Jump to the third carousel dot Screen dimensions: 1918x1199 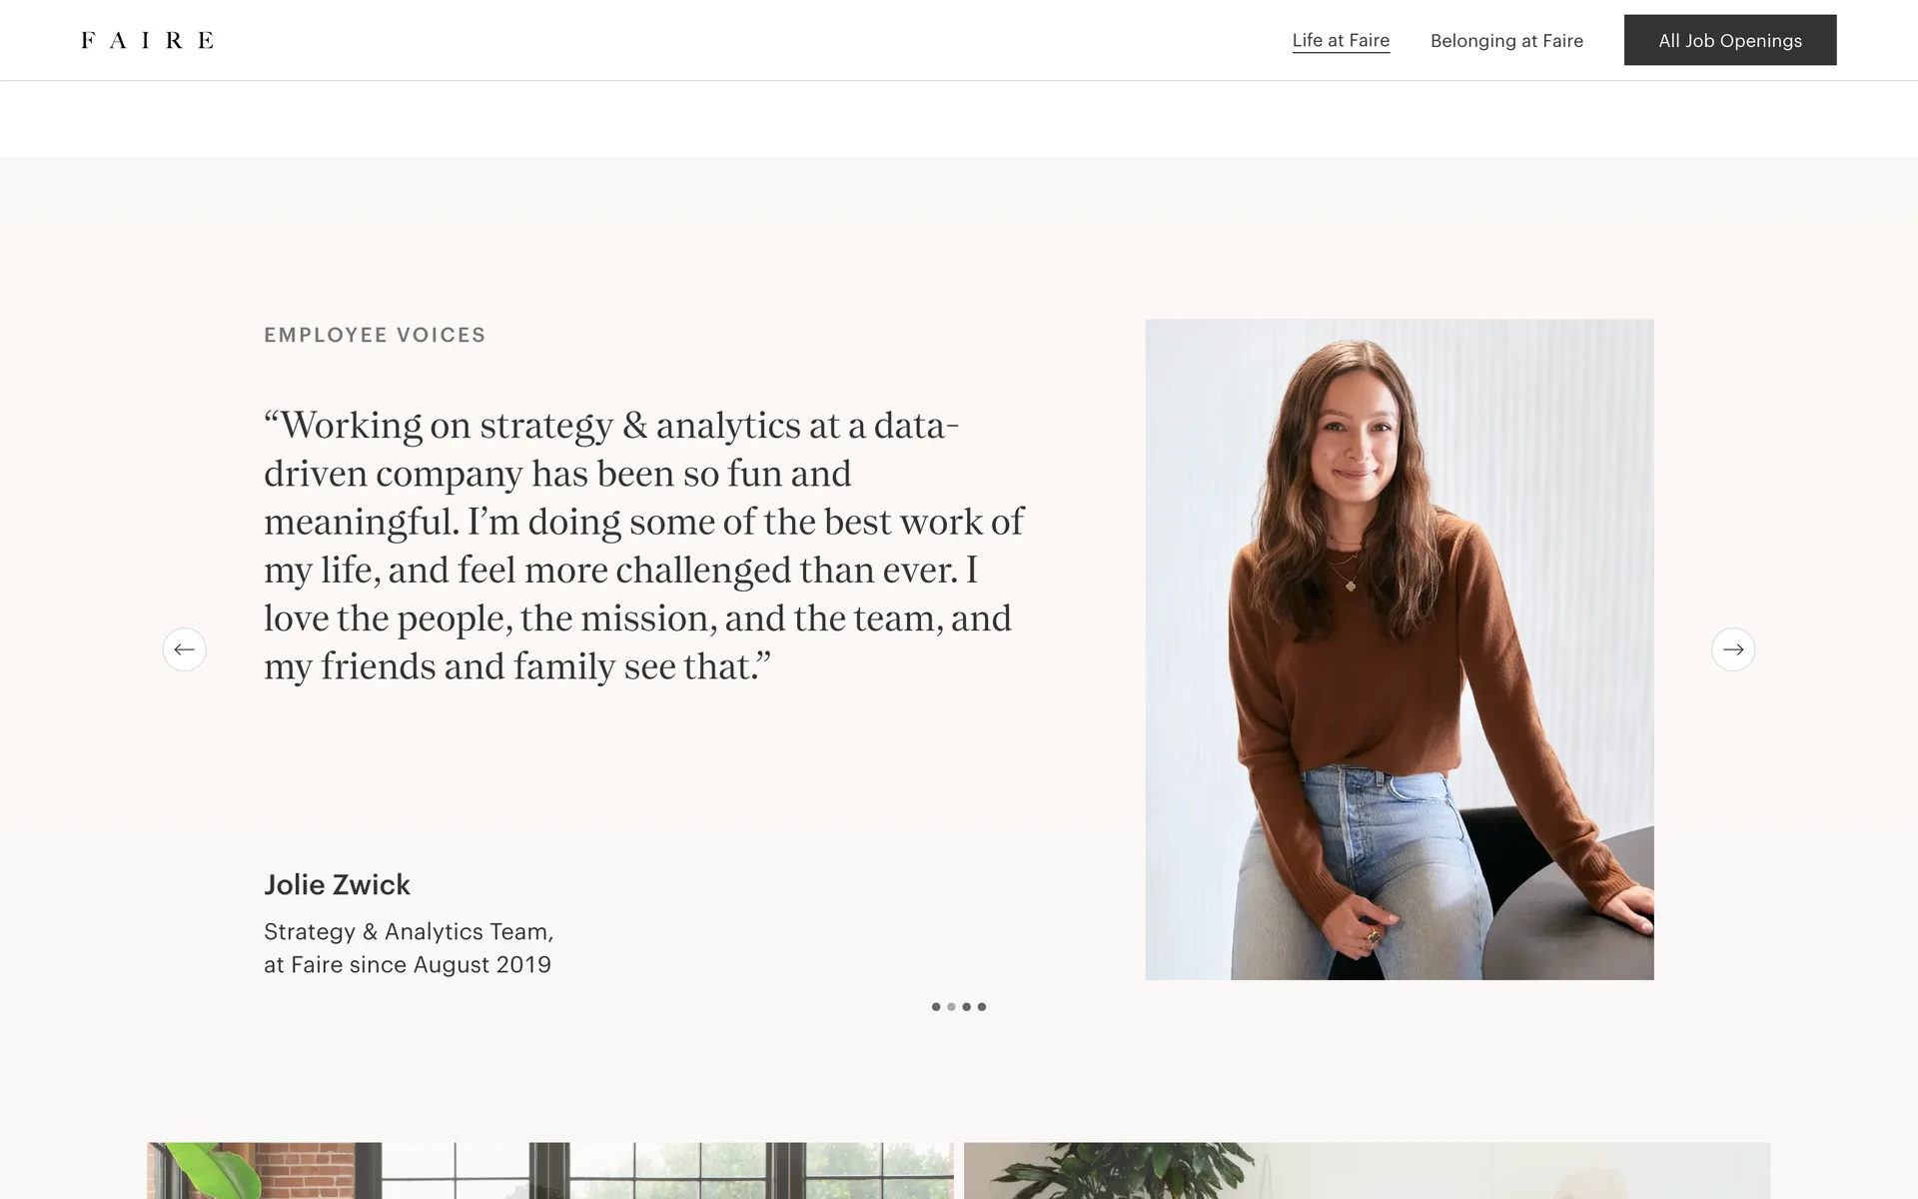[x=966, y=1007]
